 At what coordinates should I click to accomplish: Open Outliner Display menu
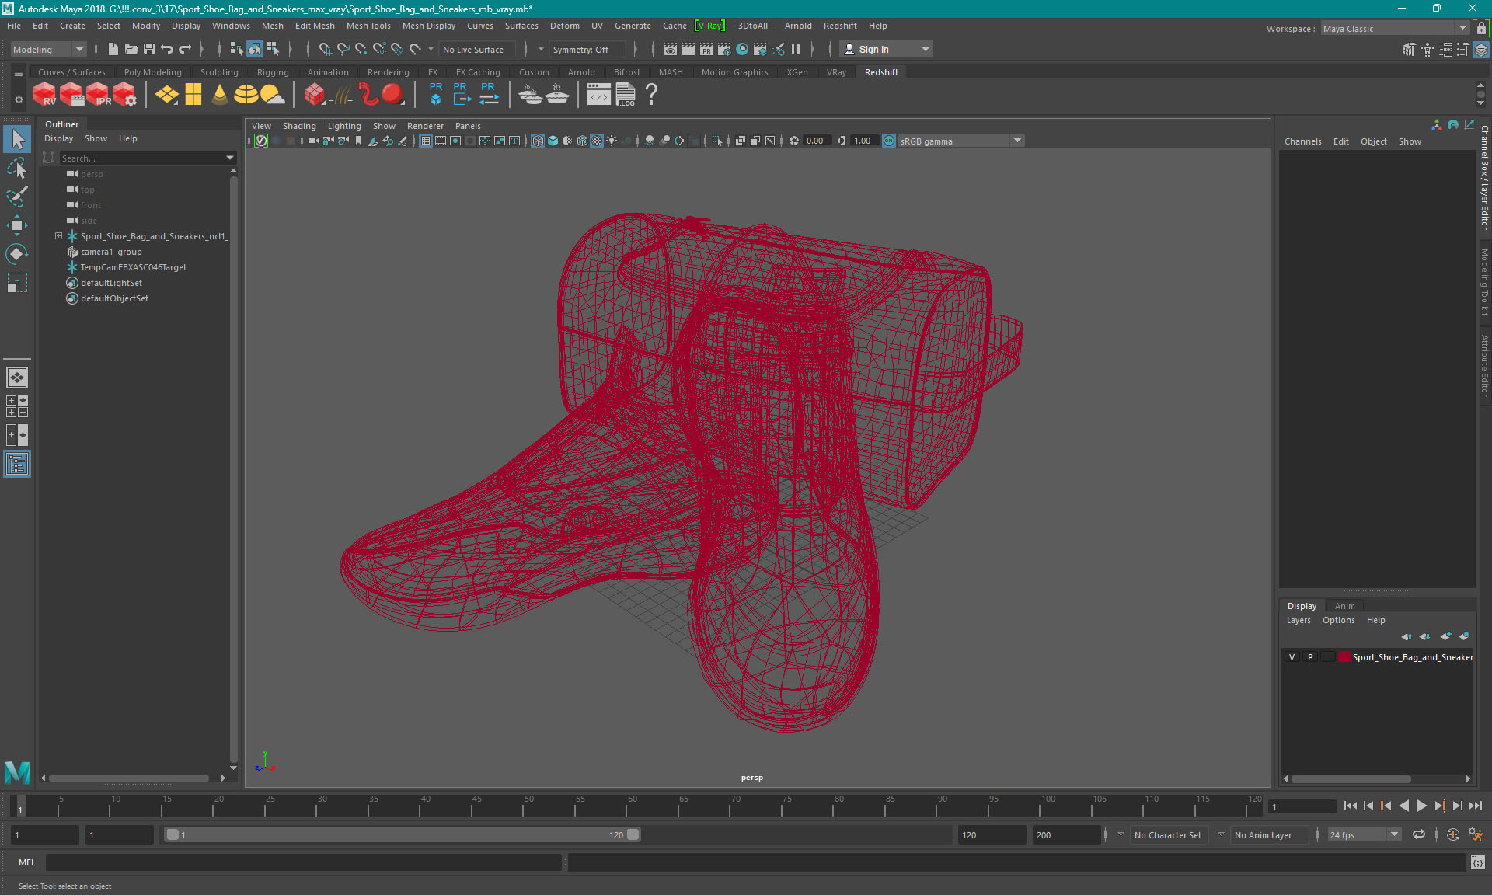tap(58, 138)
